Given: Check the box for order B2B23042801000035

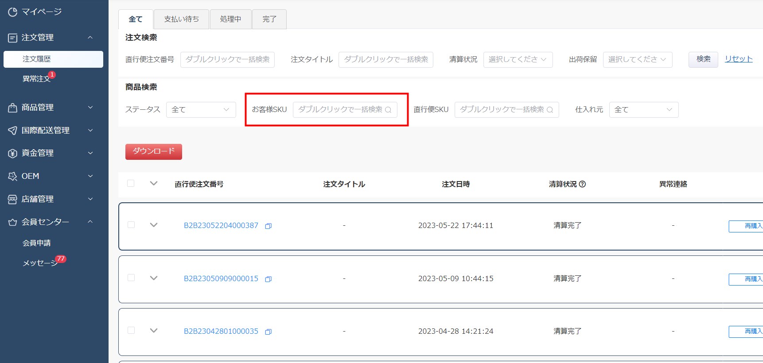Looking at the screenshot, I should pos(131,330).
